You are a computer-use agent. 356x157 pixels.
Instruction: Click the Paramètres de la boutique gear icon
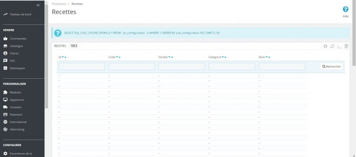[x=5, y=153]
